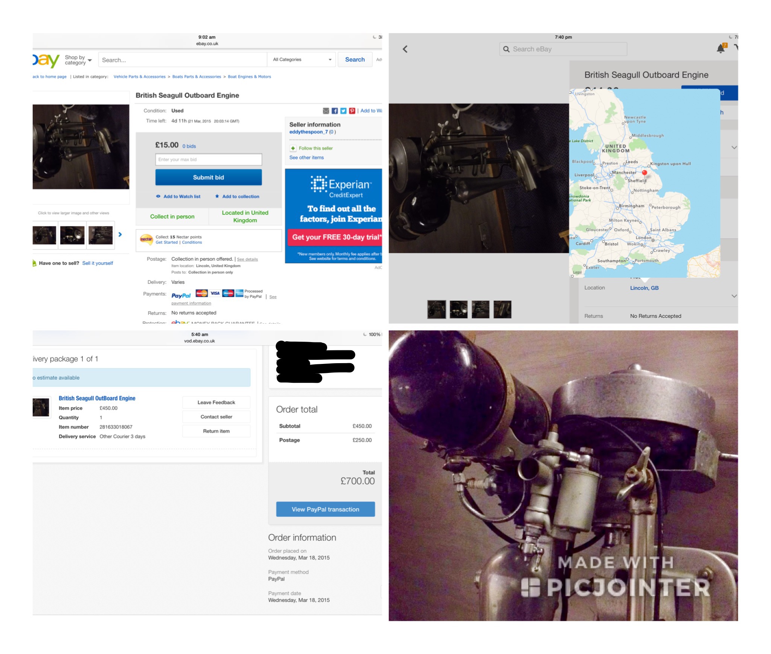The image size is (771, 654).
Task: Click Add to Watch list
Action: (182, 196)
